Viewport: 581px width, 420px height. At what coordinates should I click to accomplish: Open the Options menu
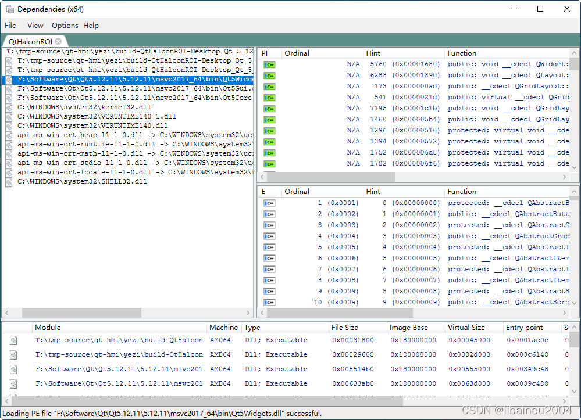coord(65,26)
